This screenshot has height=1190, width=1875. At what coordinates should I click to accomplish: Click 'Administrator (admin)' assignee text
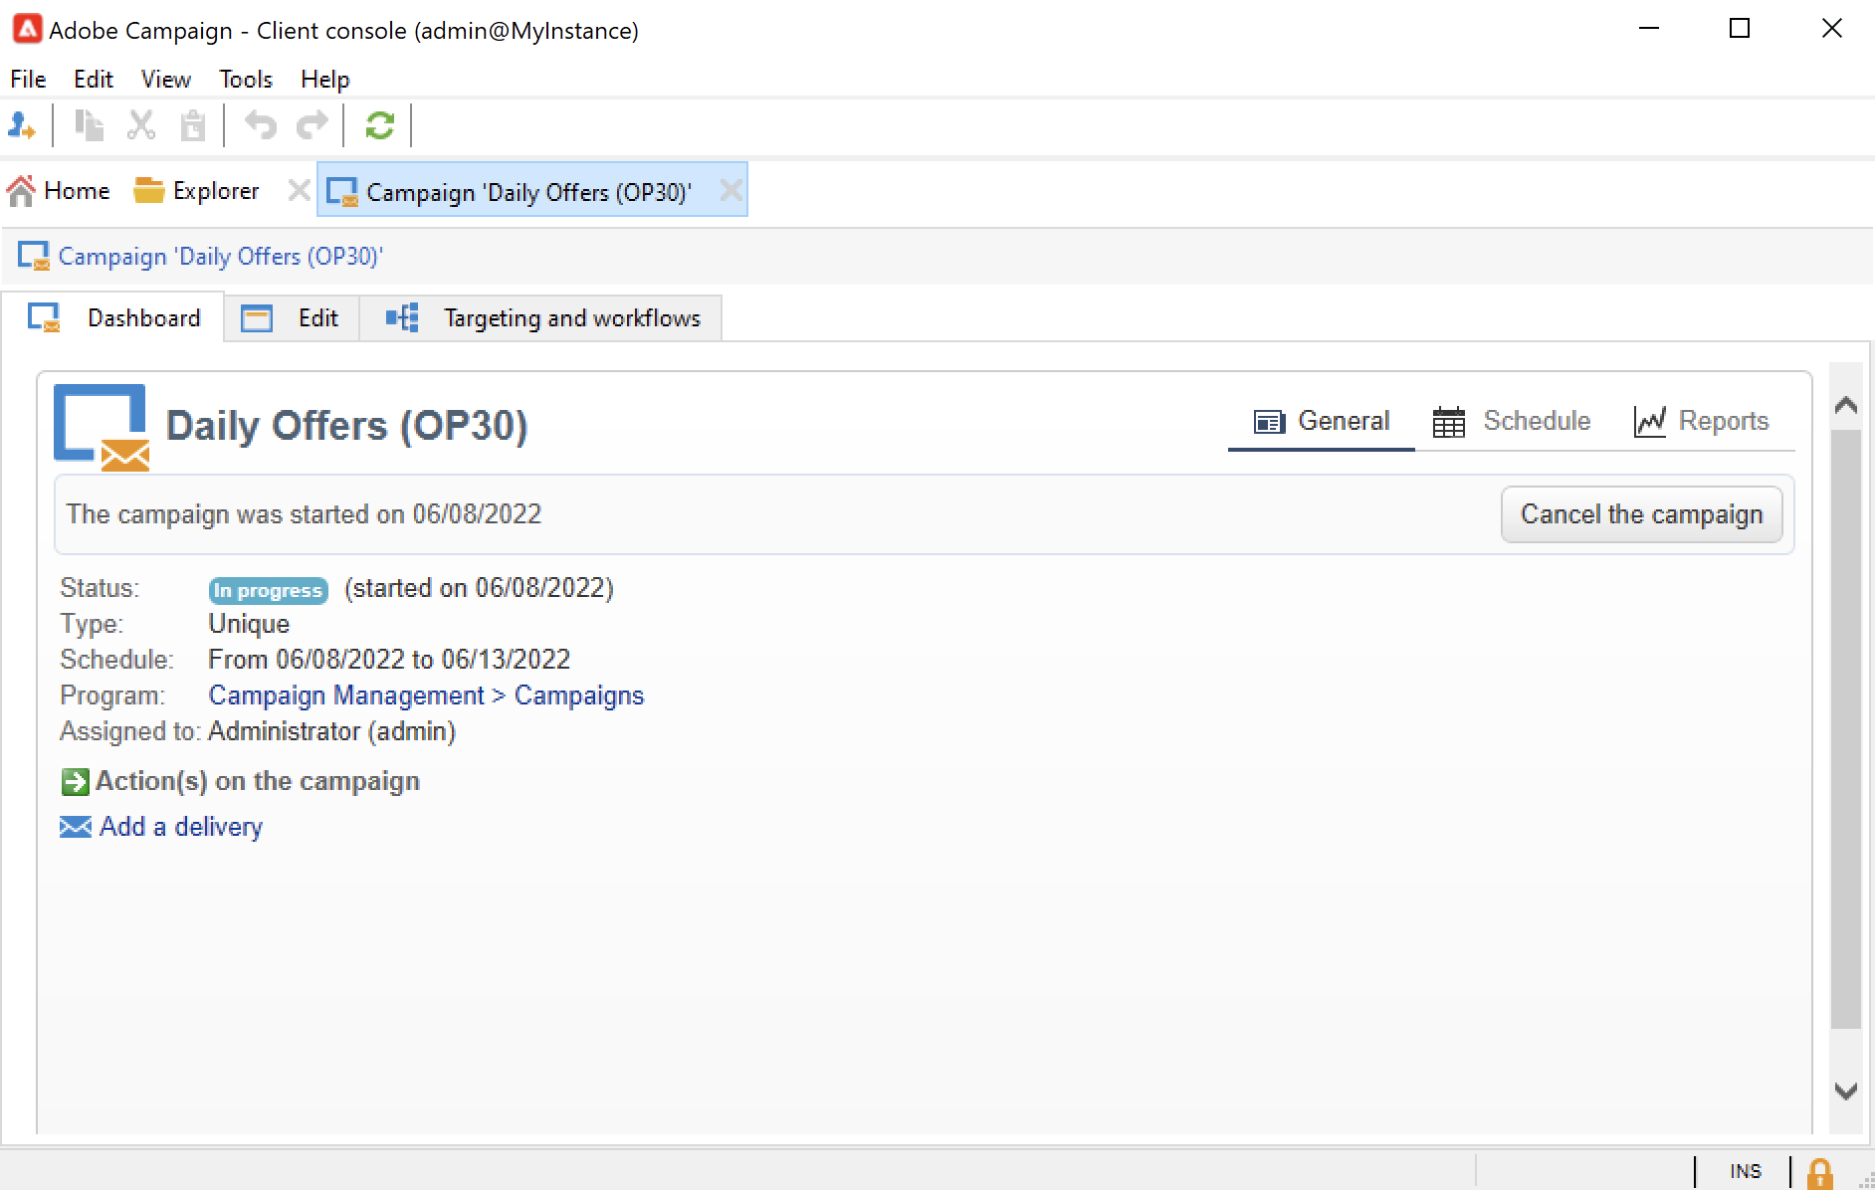point(332,731)
